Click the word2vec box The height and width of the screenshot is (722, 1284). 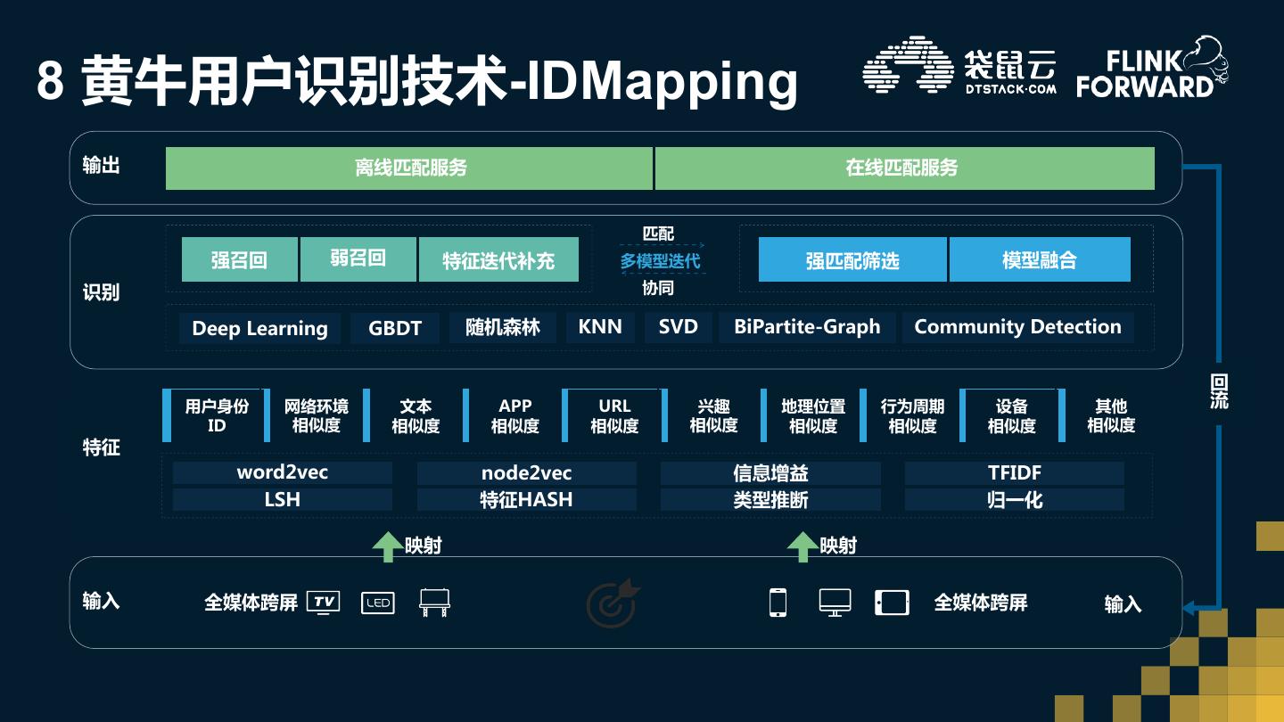point(282,472)
